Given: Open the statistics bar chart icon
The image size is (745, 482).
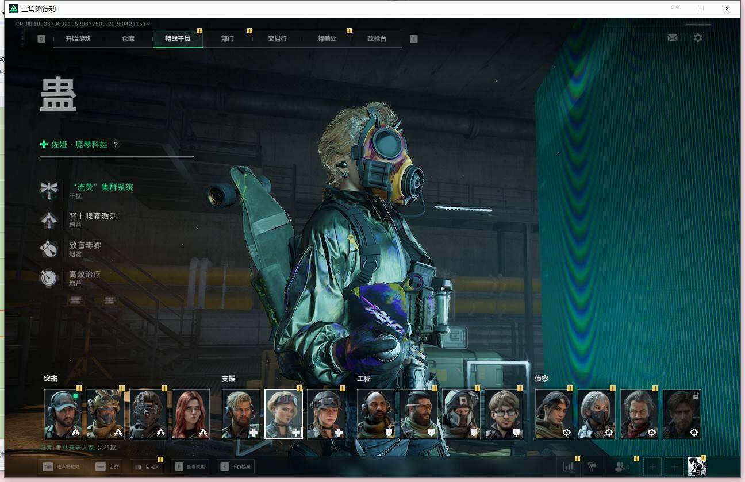Looking at the screenshot, I should point(569,466).
